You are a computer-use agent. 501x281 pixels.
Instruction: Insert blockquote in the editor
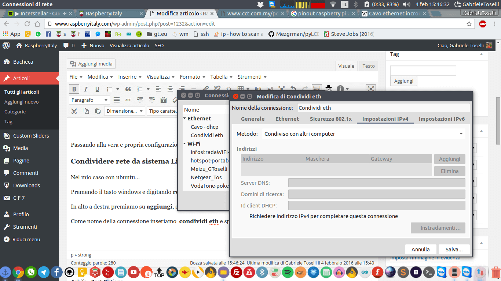(x=128, y=89)
